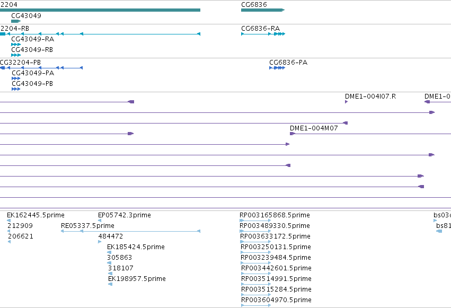Click the EK162445.5prime EST arrow

click(8, 221)
